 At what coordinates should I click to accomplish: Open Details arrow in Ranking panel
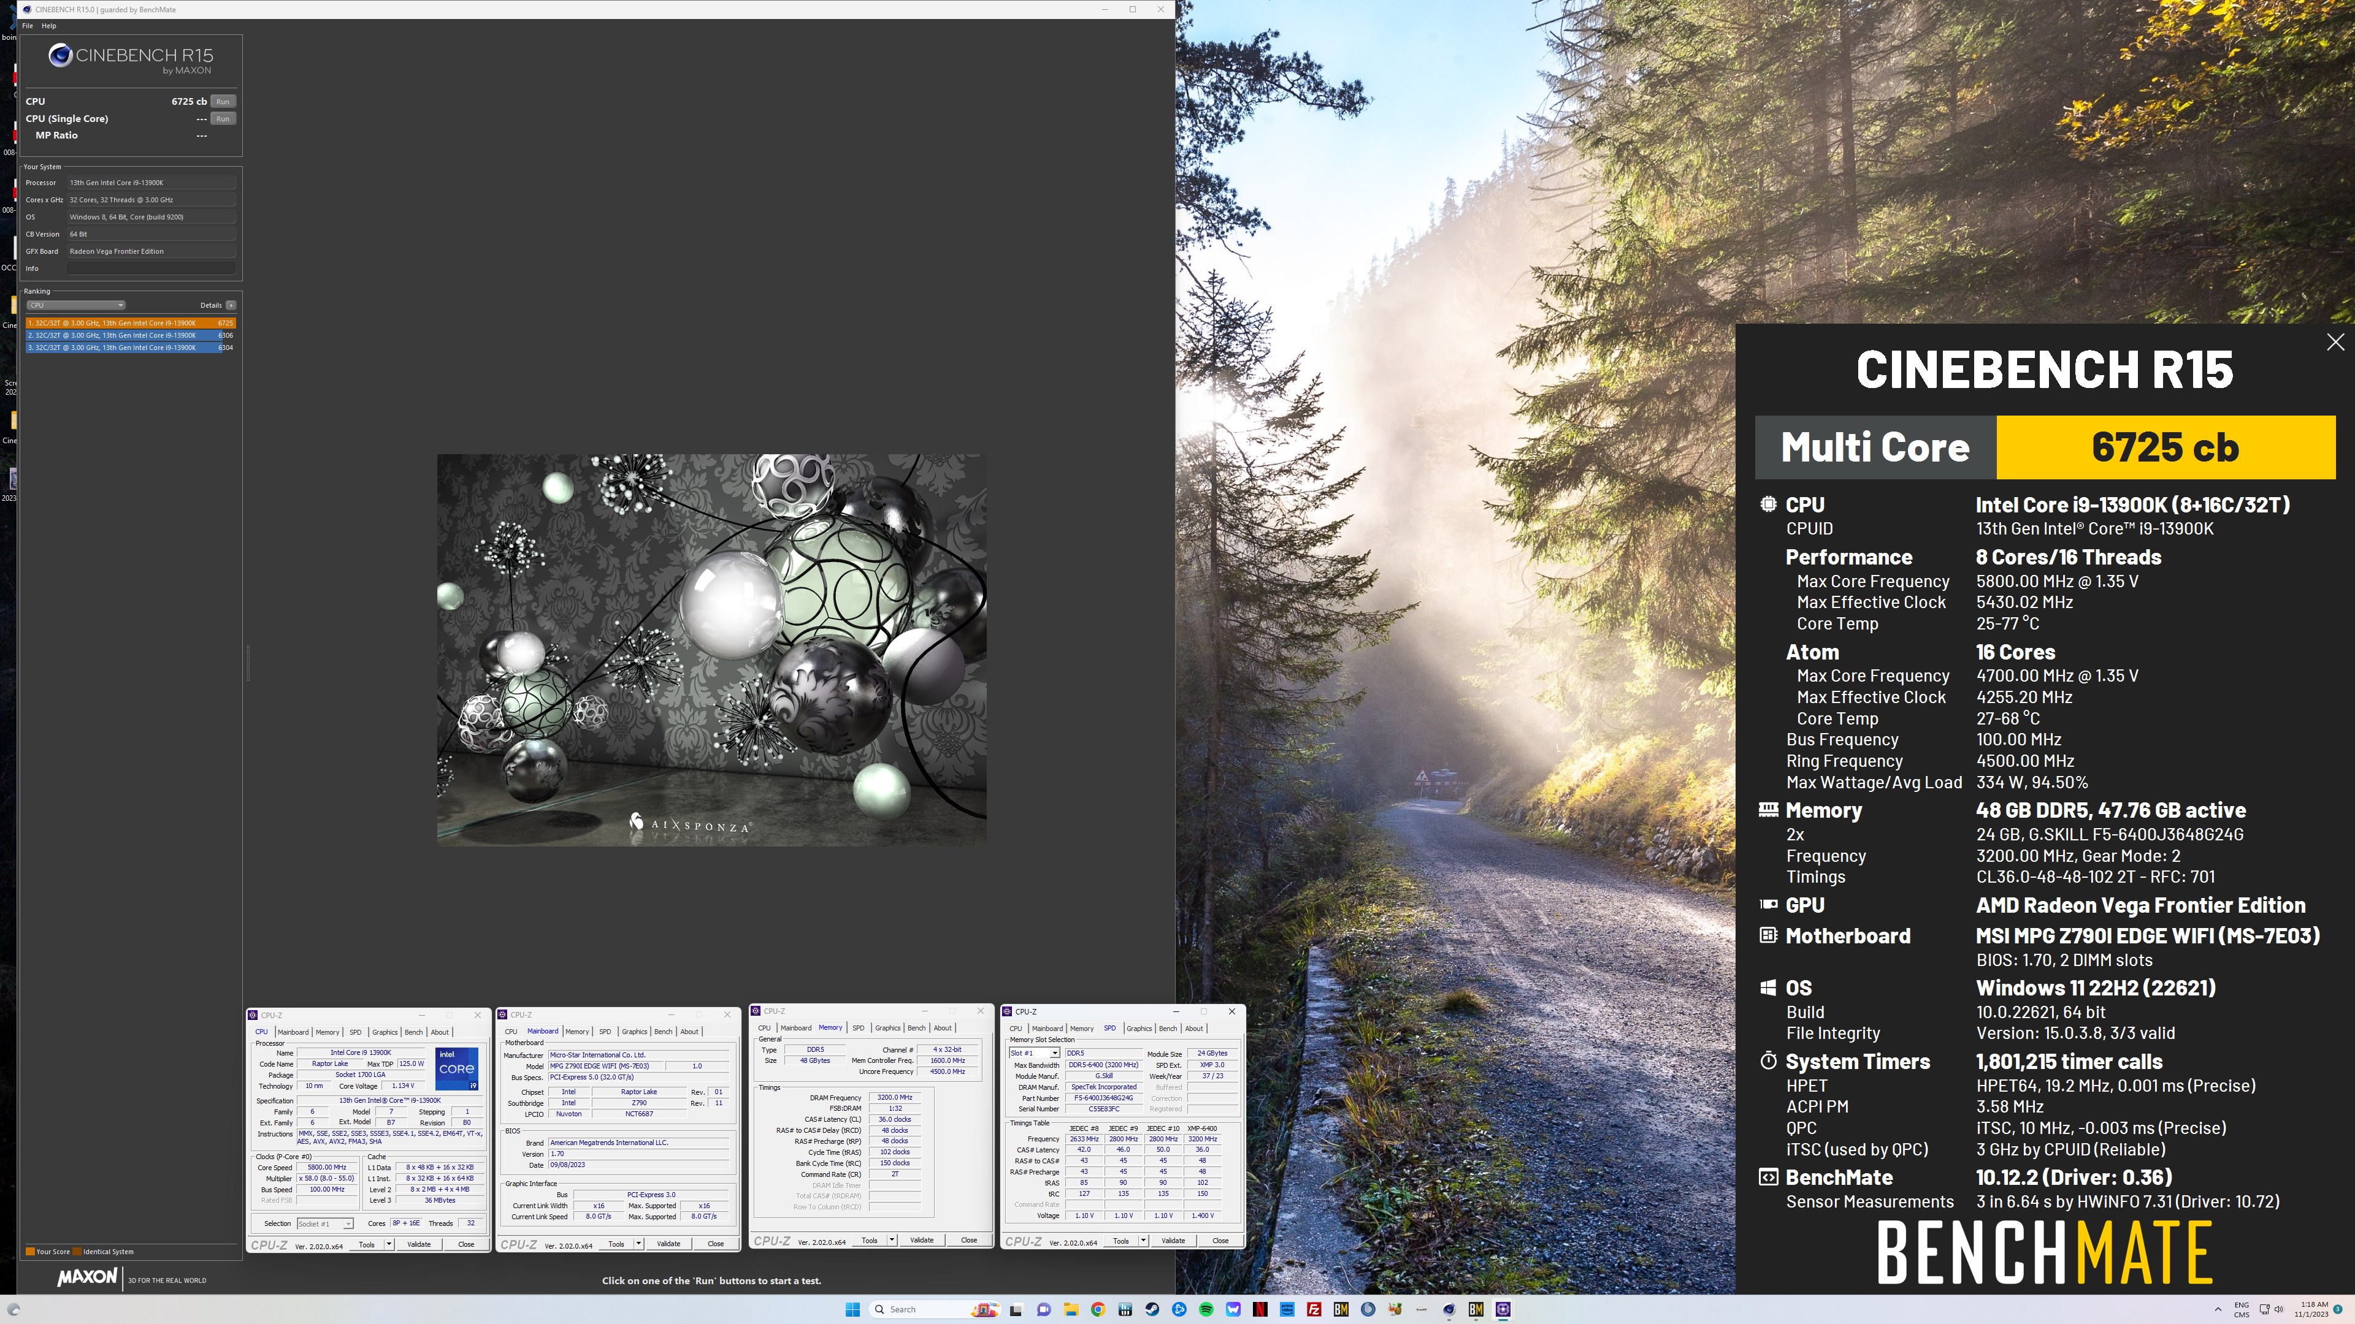click(x=231, y=305)
